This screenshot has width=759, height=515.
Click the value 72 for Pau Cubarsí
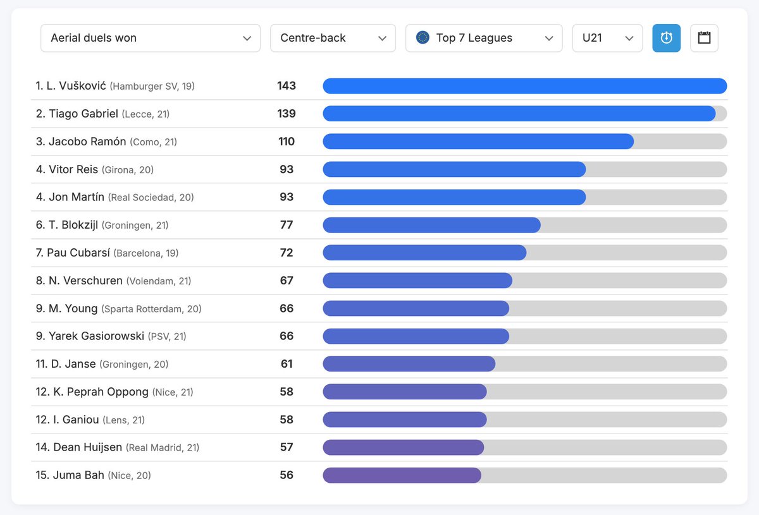tap(287, 253)
